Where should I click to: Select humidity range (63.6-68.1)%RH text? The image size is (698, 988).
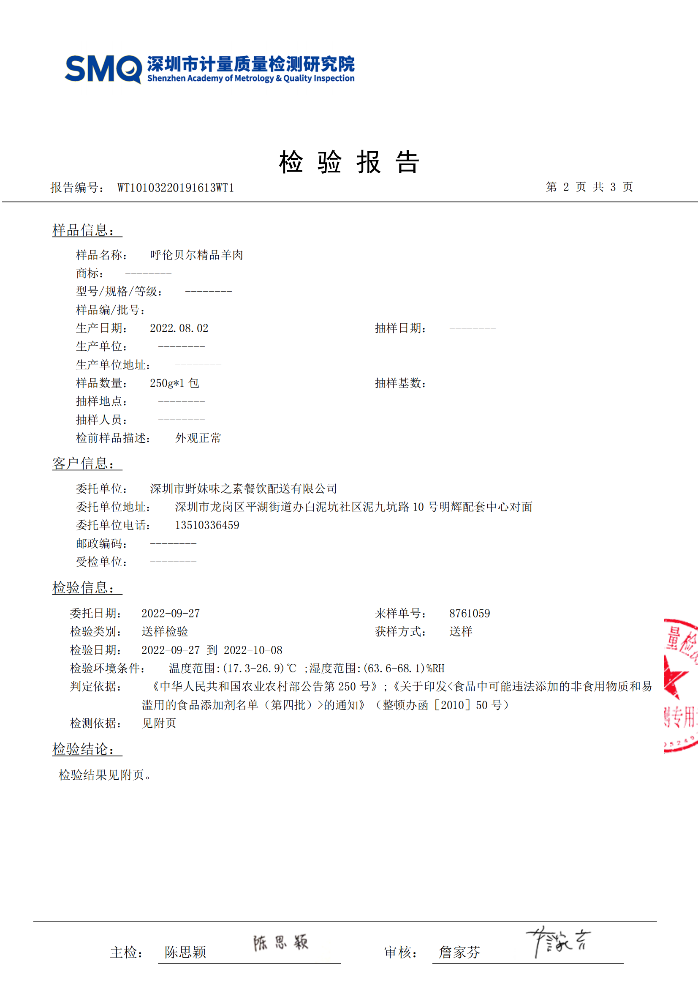[404, 668]
